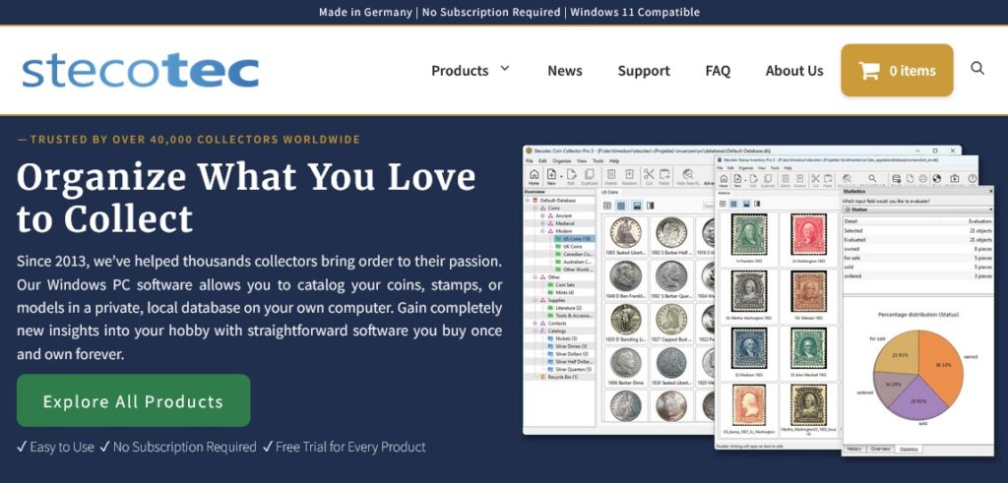Click Home icon in Stamp Inventory toolbar

coord(724,179)
